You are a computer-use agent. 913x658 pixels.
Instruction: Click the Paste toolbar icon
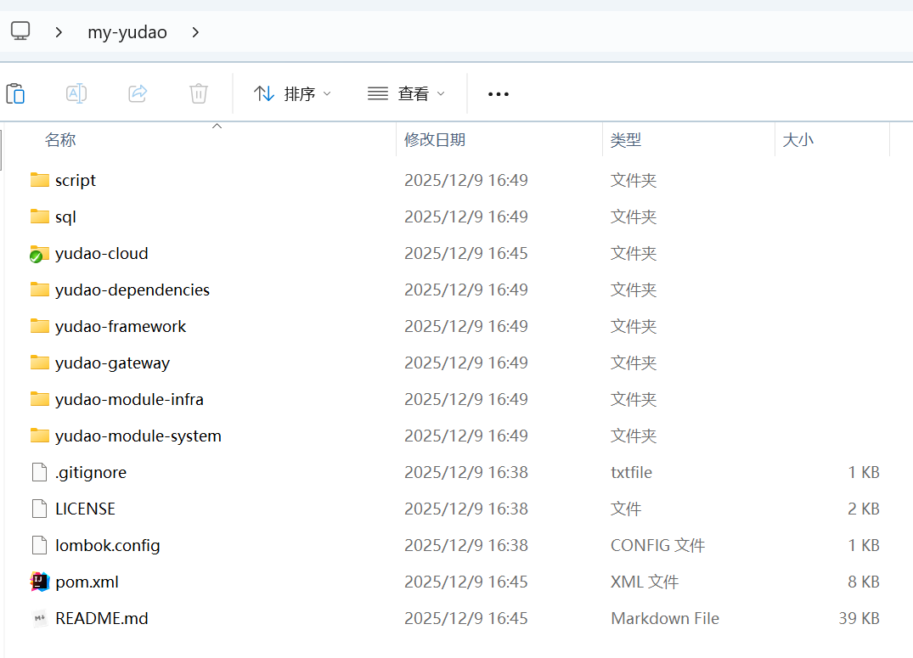click(x=16, y=93)
